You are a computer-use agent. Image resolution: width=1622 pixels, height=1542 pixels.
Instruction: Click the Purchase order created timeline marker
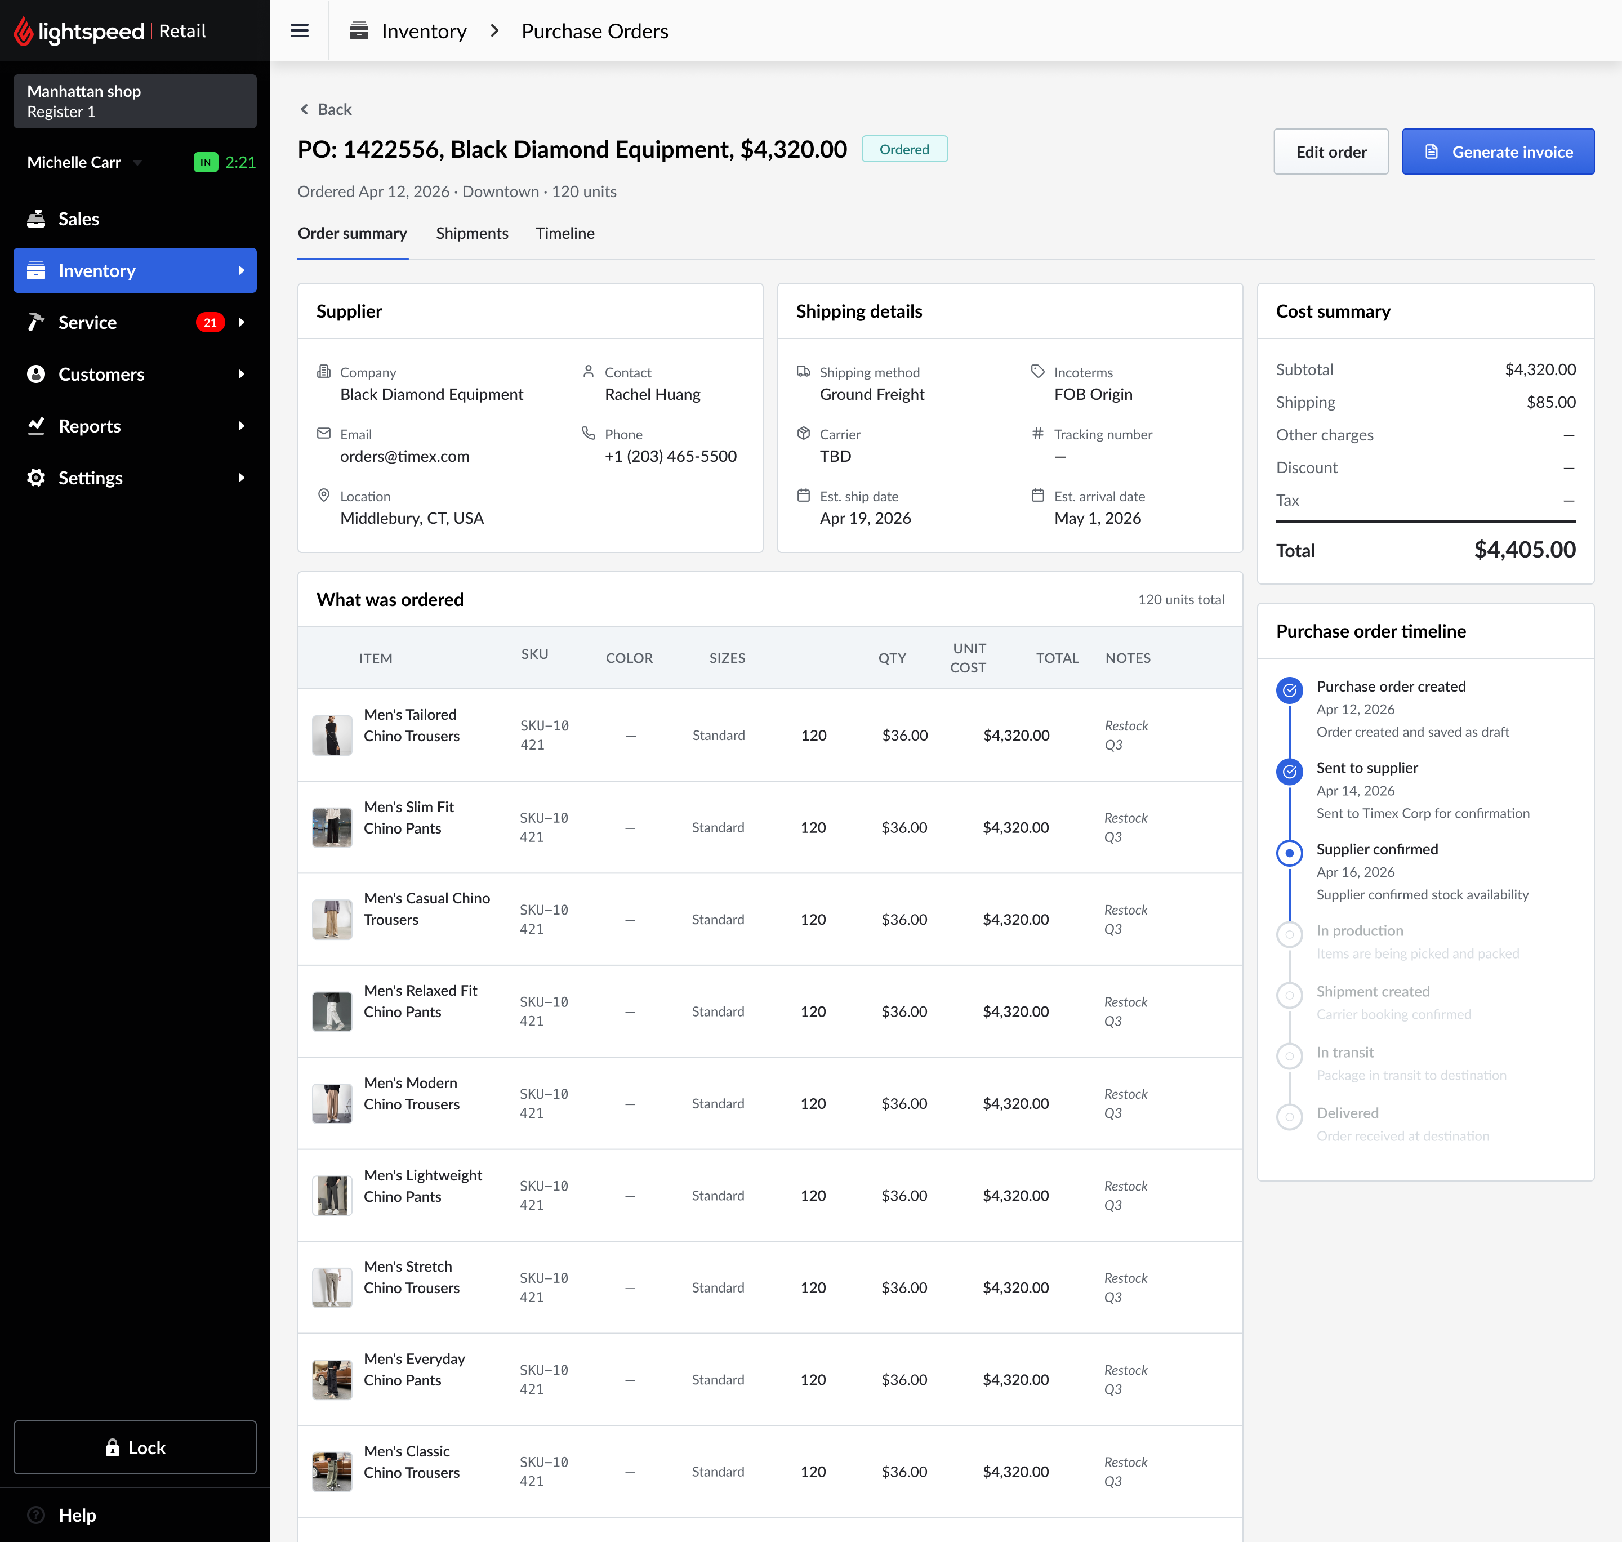pos(1289,690)
